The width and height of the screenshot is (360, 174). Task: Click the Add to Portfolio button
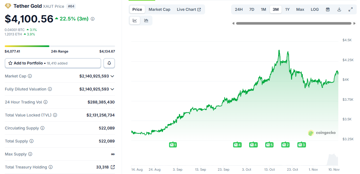pyautogui.click(x=53, y=63)
